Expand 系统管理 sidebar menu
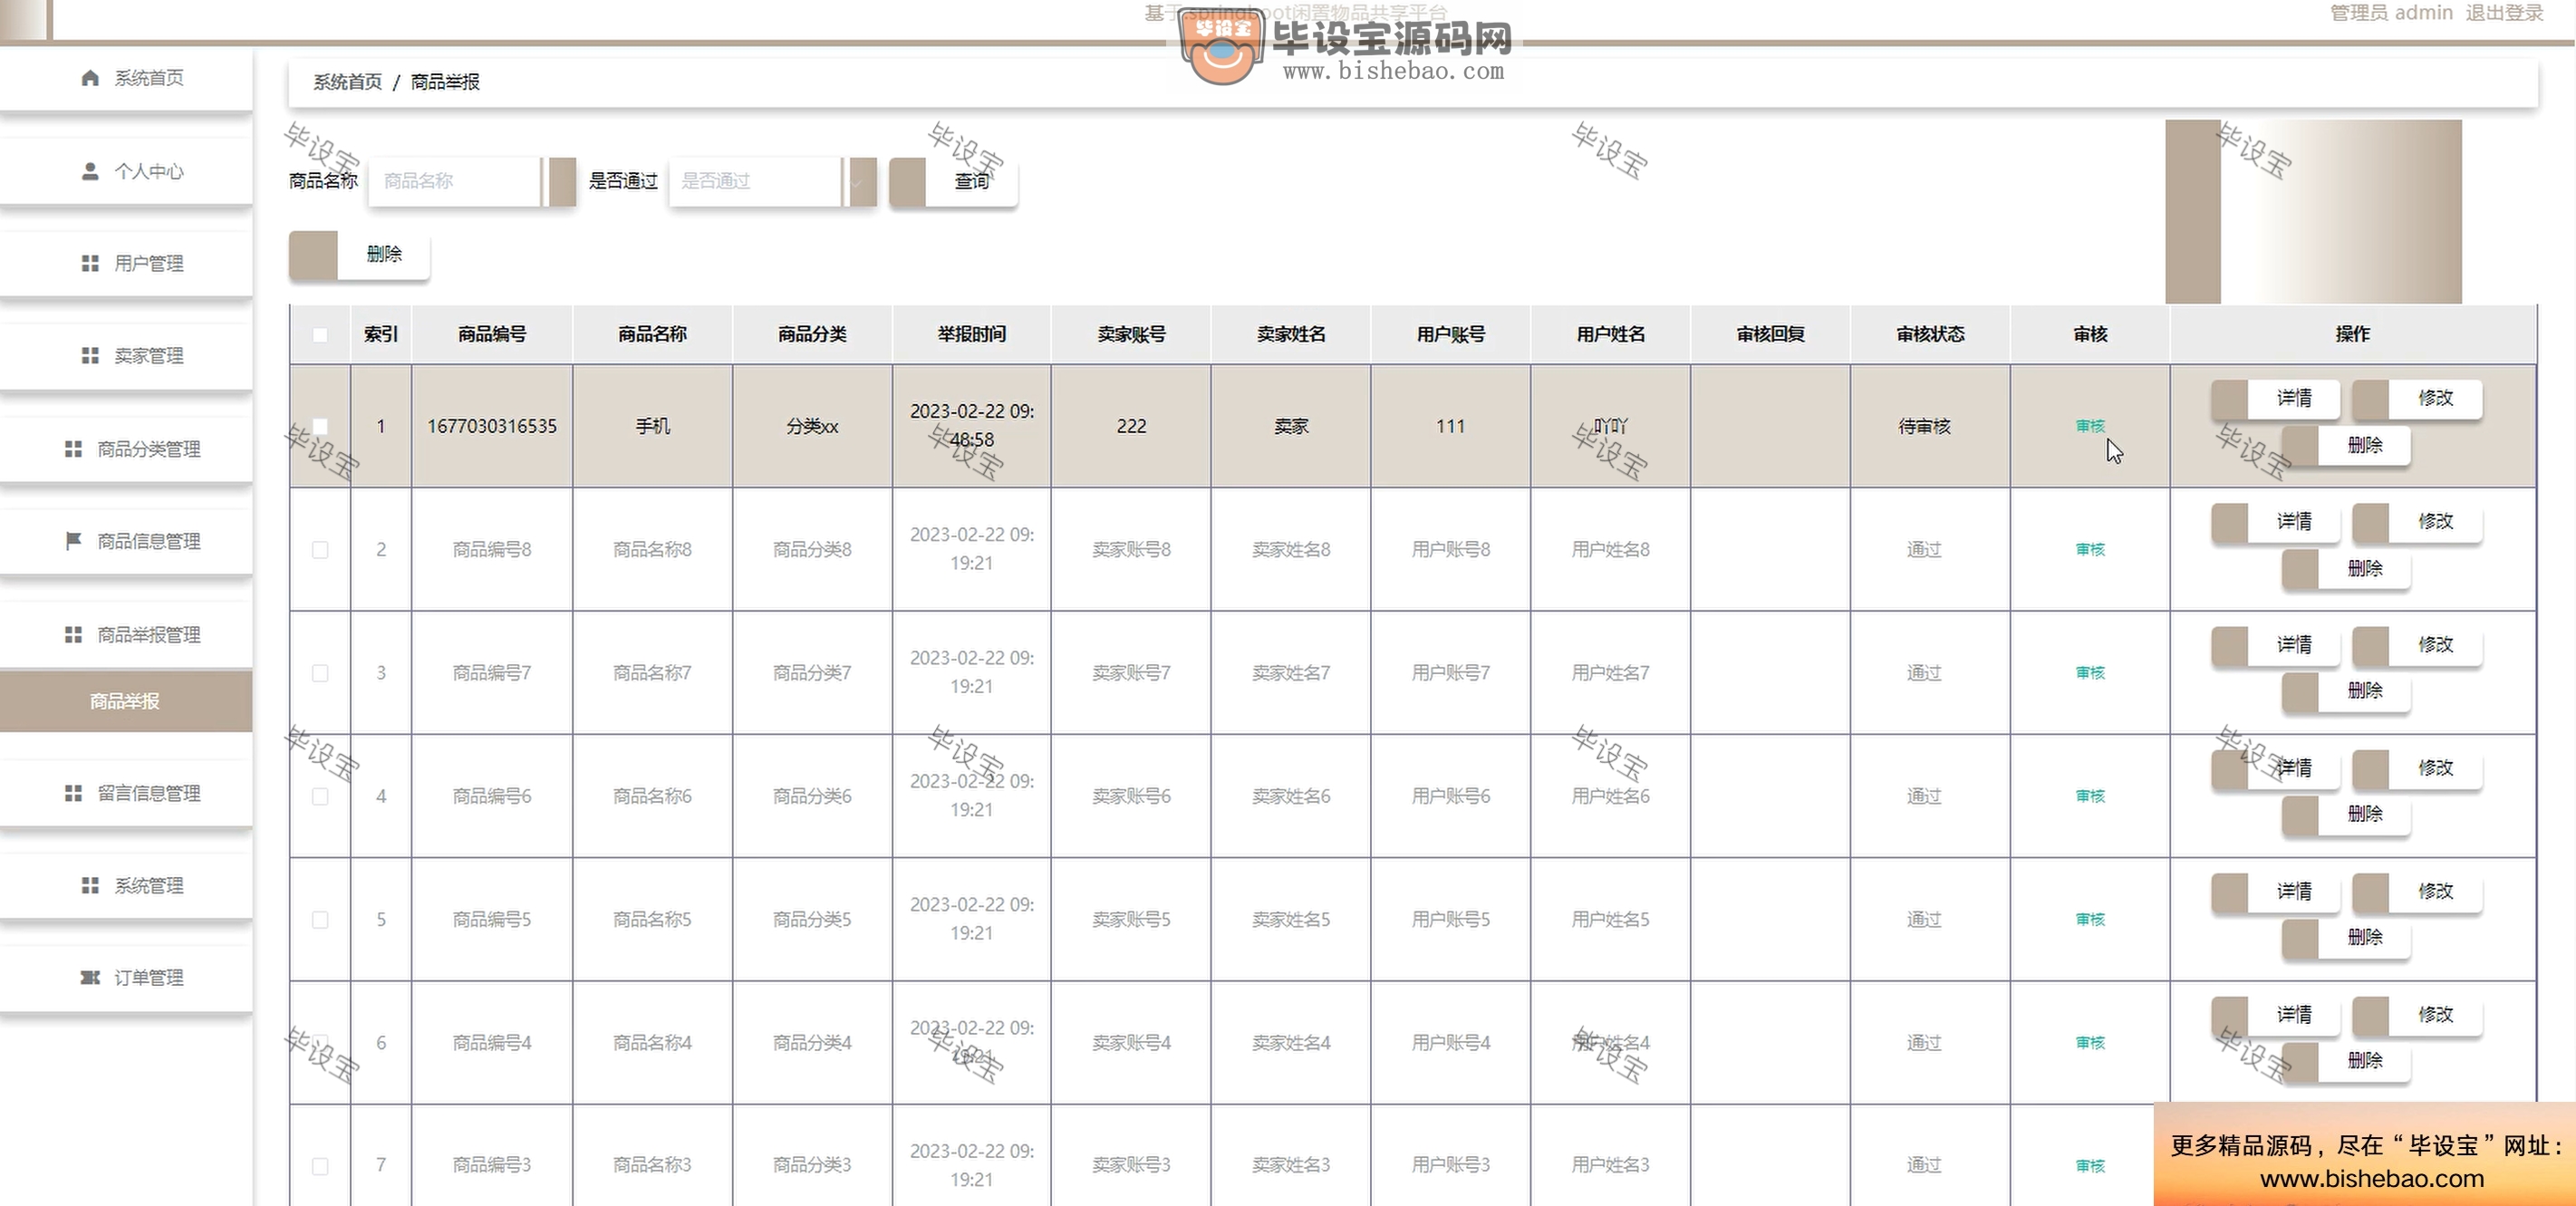 coord(126,886)
